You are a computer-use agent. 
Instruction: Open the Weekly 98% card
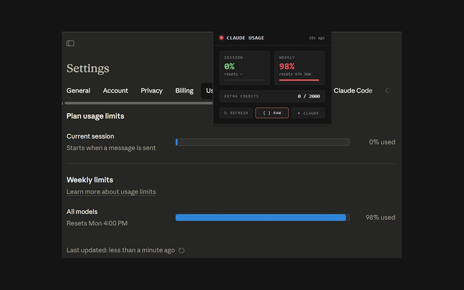pos(300,68)
